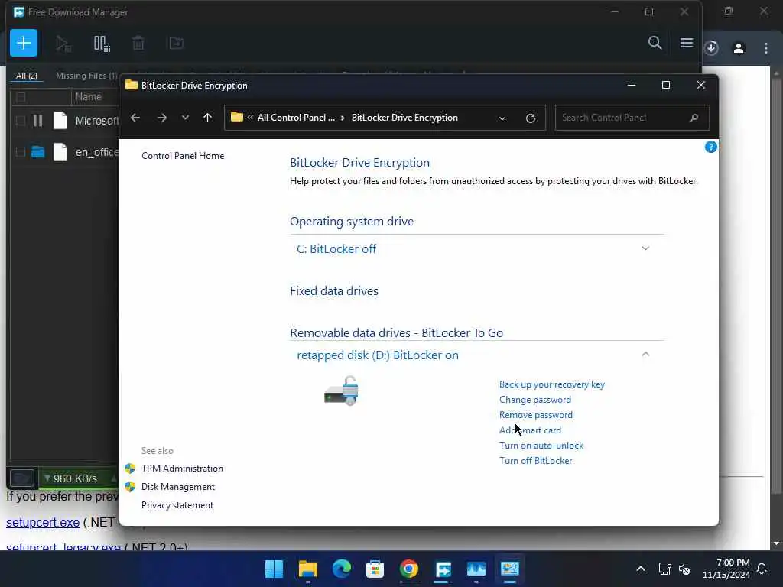
Task: Open the All Control Panel breadcrumb
Action: click(x=296, y=118)
